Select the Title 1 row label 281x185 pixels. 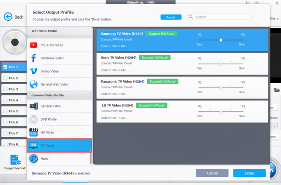13,67
